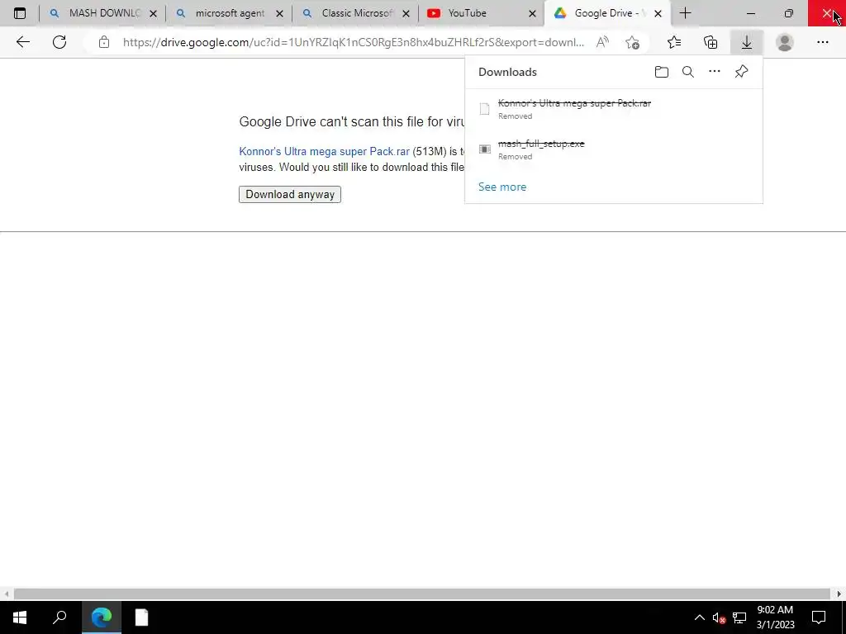This screenshot has width=846, height=634.
Task: Click Microsoft Edge taskbar icon
Action: pyautogui.click(x=102, y=617)
